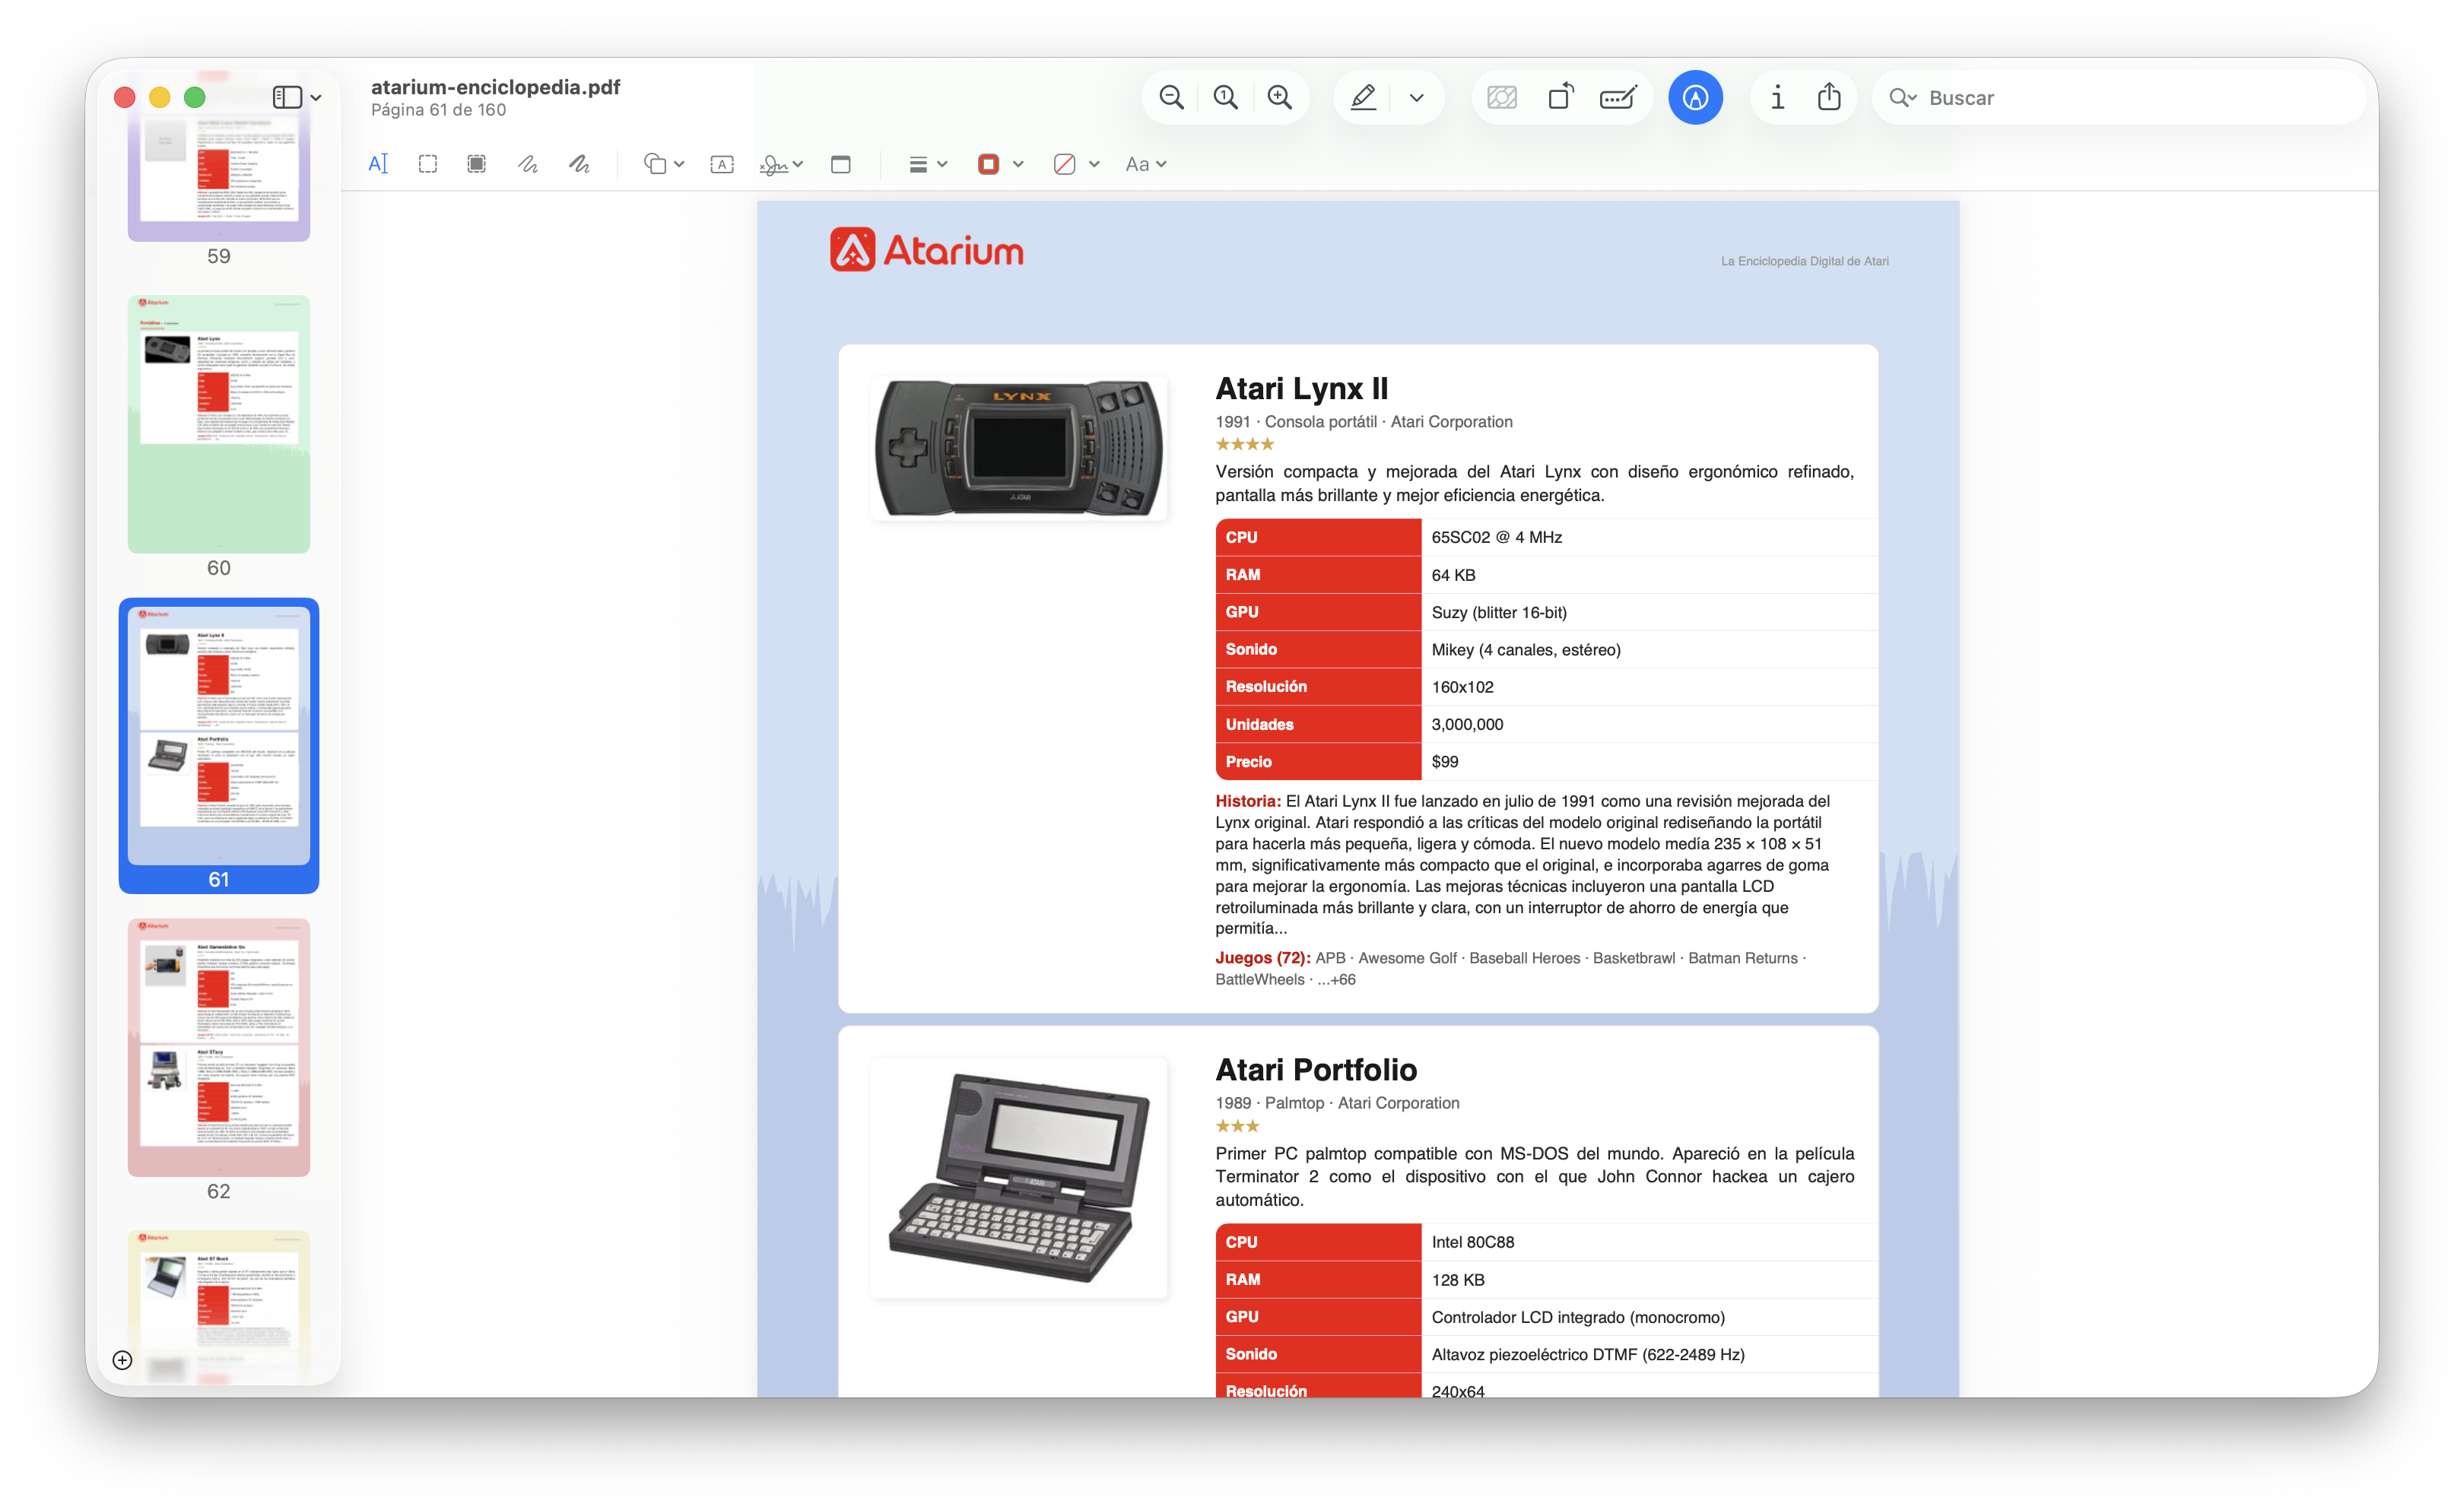Select the redact tool
The image size is (2464, 1510).
[477, 164]
